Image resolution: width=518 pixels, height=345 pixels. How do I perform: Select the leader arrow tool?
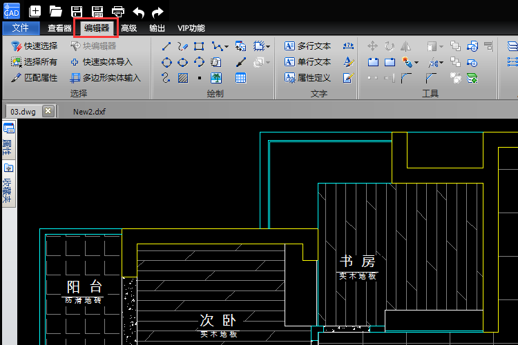click(x=241, y=62)
